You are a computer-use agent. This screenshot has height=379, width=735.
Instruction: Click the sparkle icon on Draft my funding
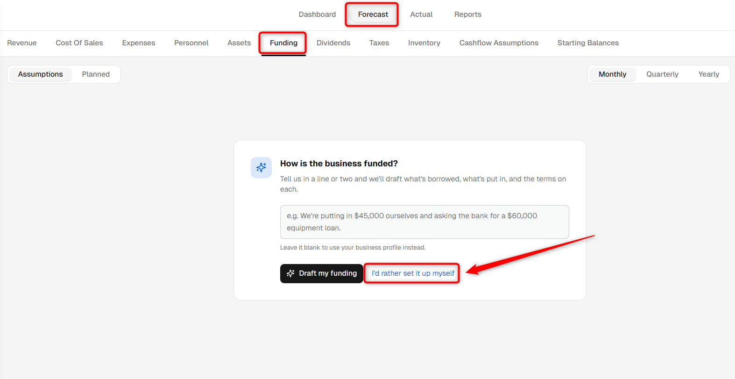pos(290,273)
